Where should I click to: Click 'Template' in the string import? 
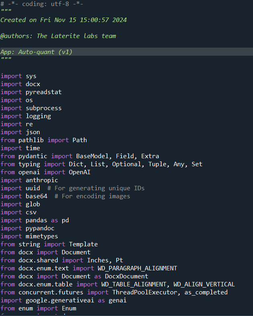click(x=83, y=244)
